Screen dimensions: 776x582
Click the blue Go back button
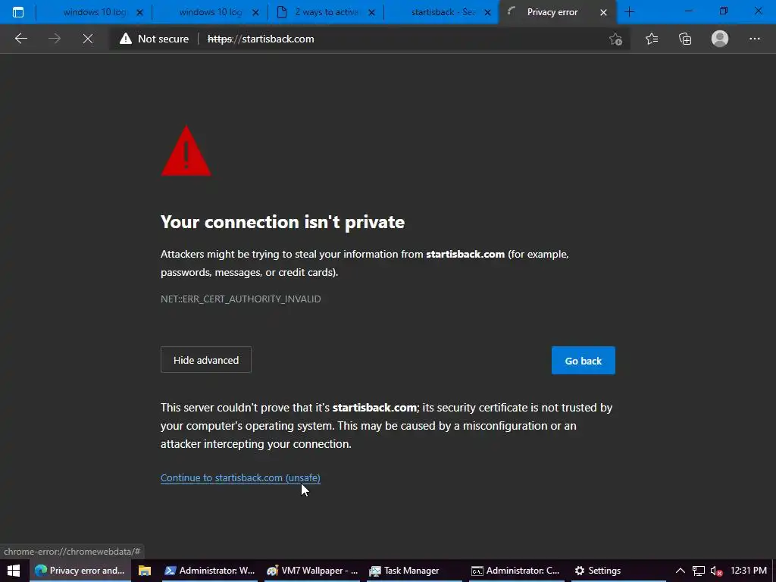[x=584, y=360]
